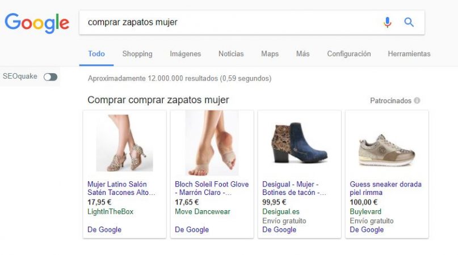
Task: Open the Desigual ankle boot image
Action: (x=300, y=143)
